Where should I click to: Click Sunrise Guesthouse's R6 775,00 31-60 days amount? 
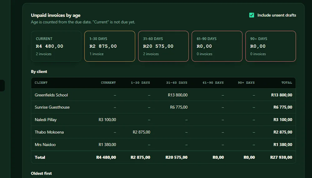[x=179, y=107]
